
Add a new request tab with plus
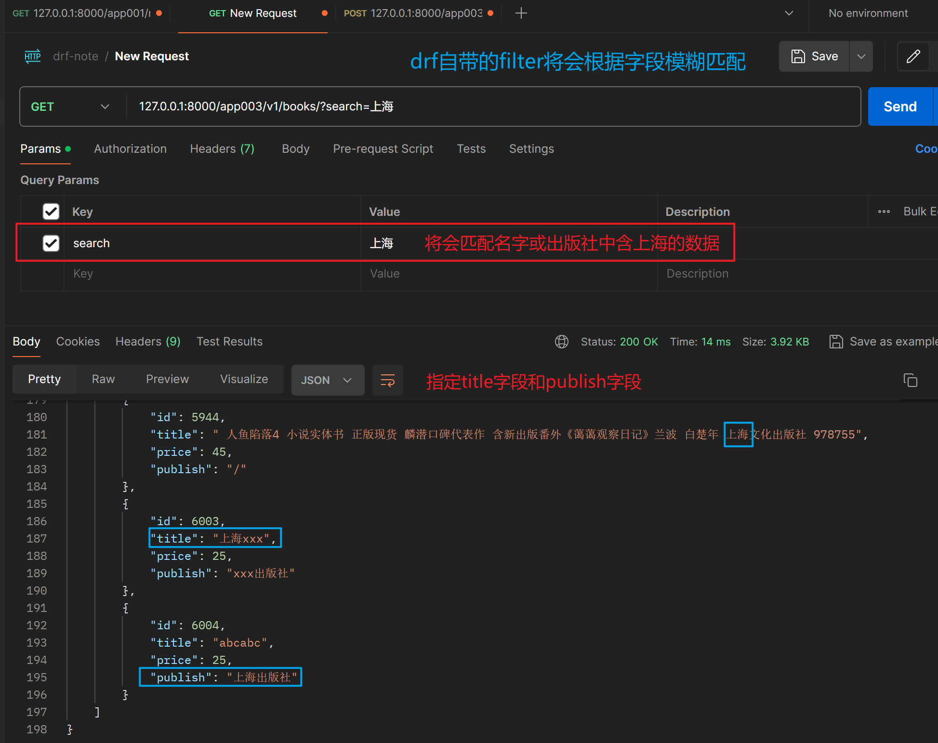tap(521, 13)
